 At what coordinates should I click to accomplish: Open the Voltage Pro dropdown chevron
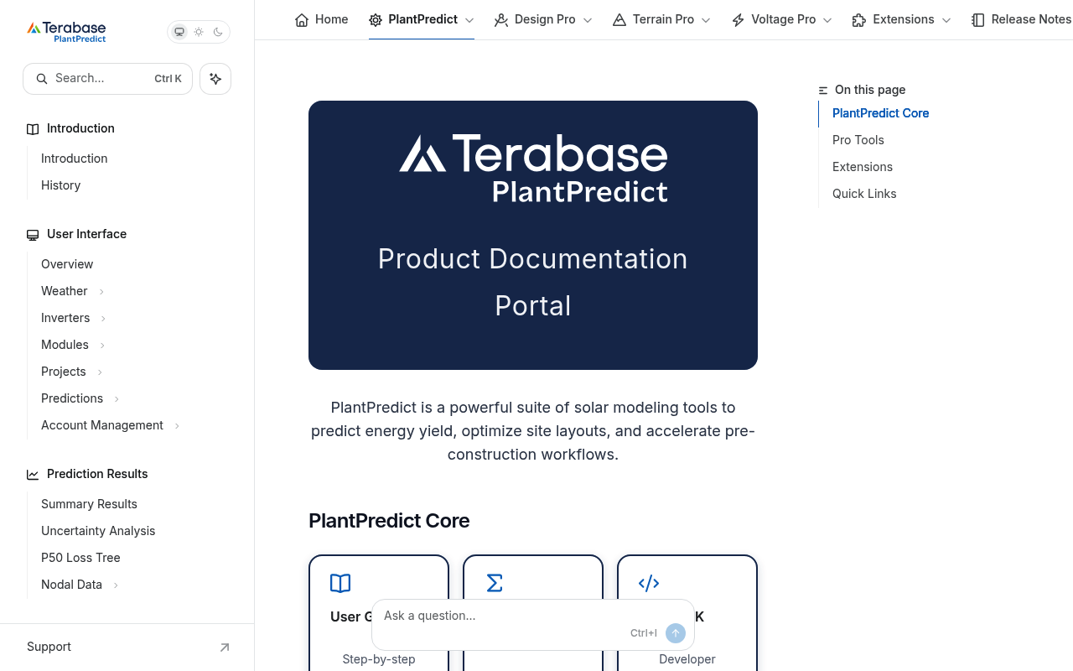827,20
